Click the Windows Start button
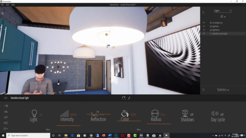 click(x=3, y=135)
